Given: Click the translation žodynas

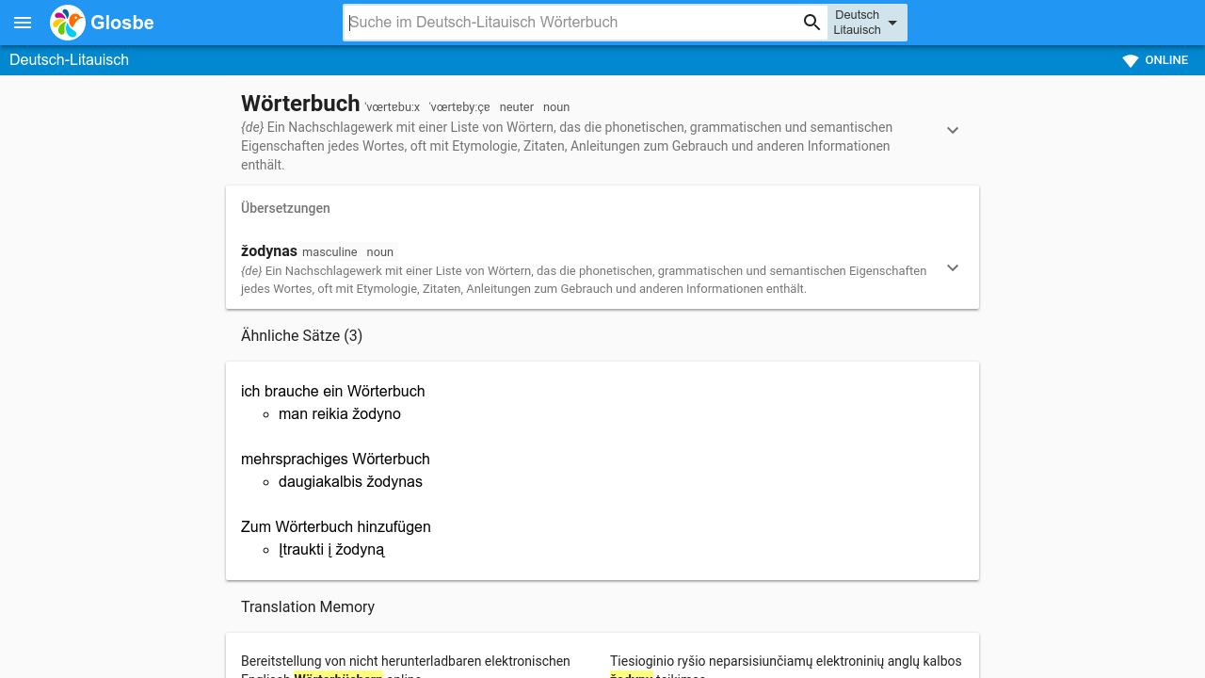Looking at the screenshot, I should click(x=269, y=251).
